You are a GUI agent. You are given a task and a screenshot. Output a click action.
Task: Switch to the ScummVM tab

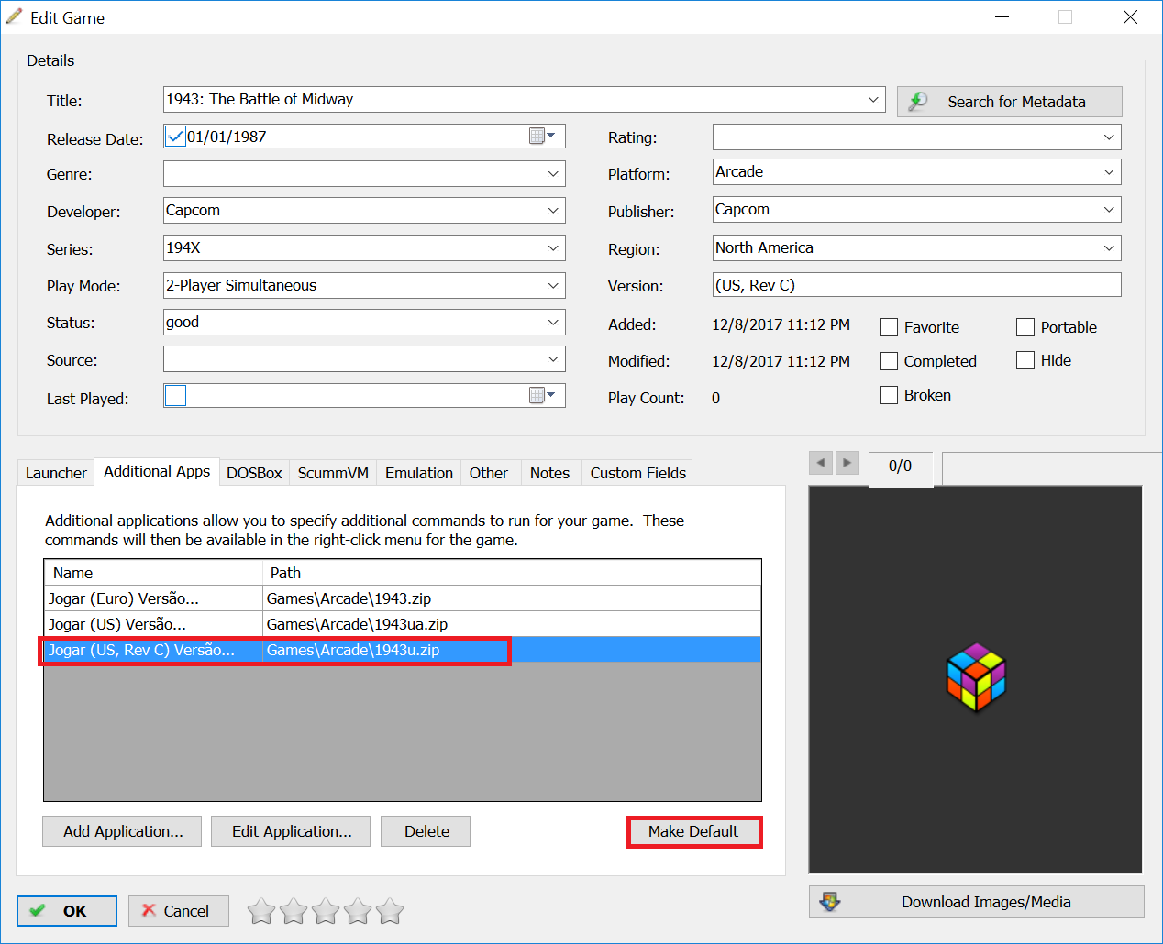point(333,473)
